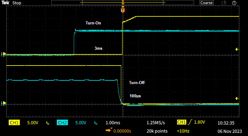Click the CH1 bandwidth limit Bw icon
248x136 pixels.
click(48, 123)
